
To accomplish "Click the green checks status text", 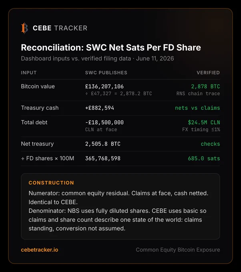I will click(x=210, y=144).
